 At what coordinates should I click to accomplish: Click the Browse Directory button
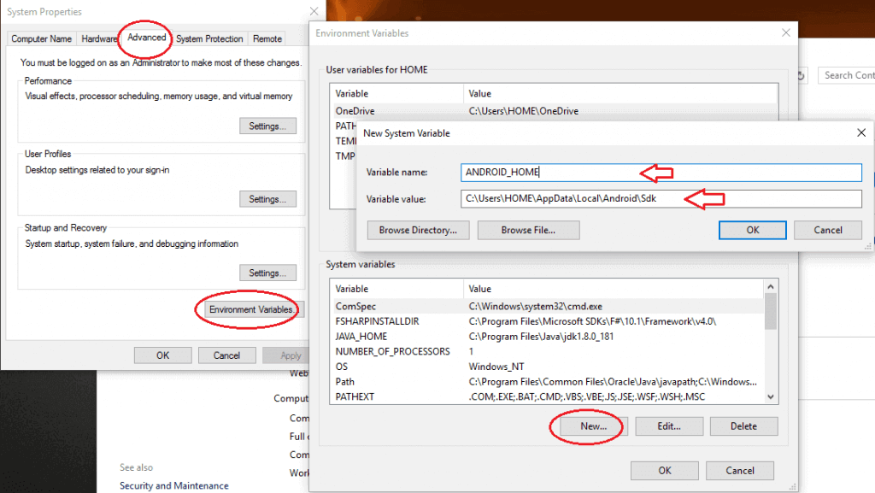(418, 230)
